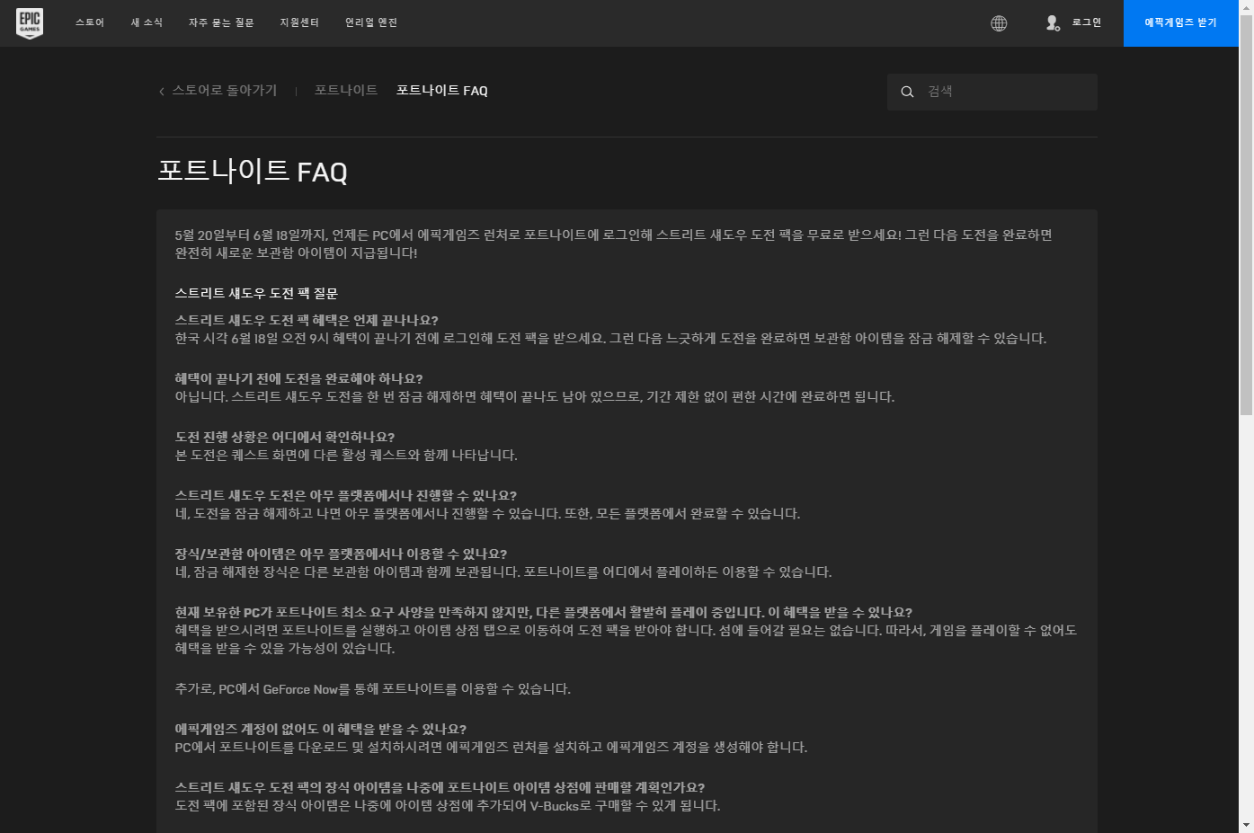Click question 스트리트 섀도우 도전 팩 혜택은 언제 끝나나요?

point(307,321)
